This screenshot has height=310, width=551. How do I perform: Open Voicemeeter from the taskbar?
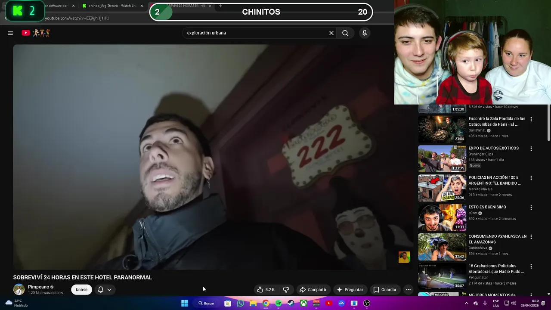coord(316,303)
